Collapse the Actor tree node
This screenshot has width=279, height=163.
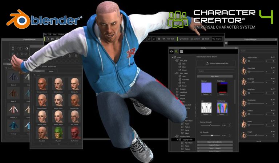(x=173, y=58)
